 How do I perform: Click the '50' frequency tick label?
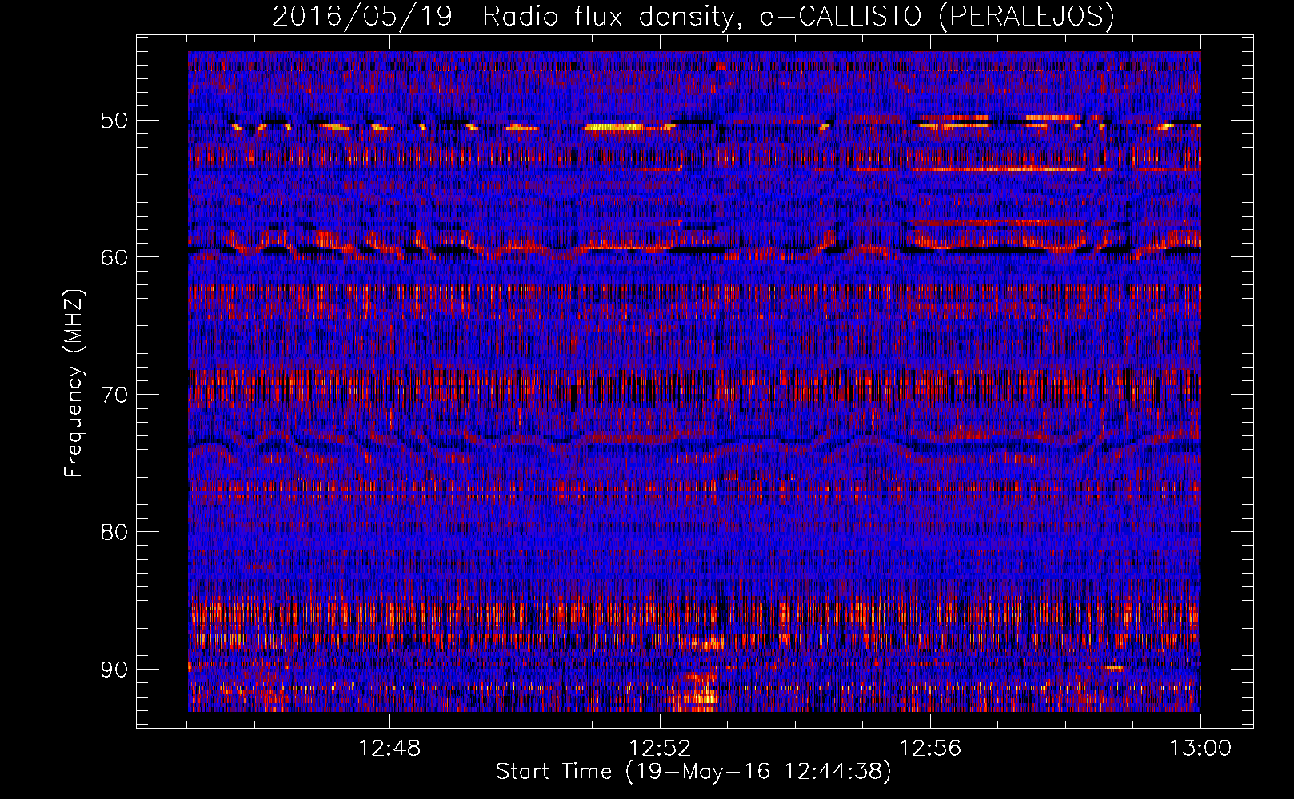tap(114, 121)
